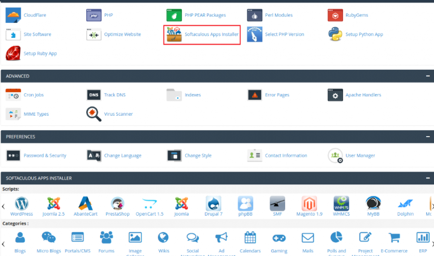Select the Drupal 7 script icon

click(213, 204)
